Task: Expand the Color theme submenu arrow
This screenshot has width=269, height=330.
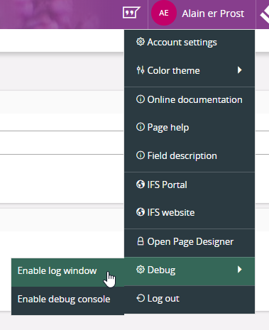Action: [x=239, y=70]
